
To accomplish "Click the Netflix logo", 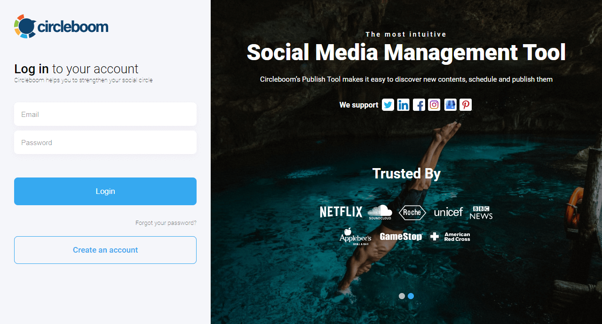I will point(341,212).
